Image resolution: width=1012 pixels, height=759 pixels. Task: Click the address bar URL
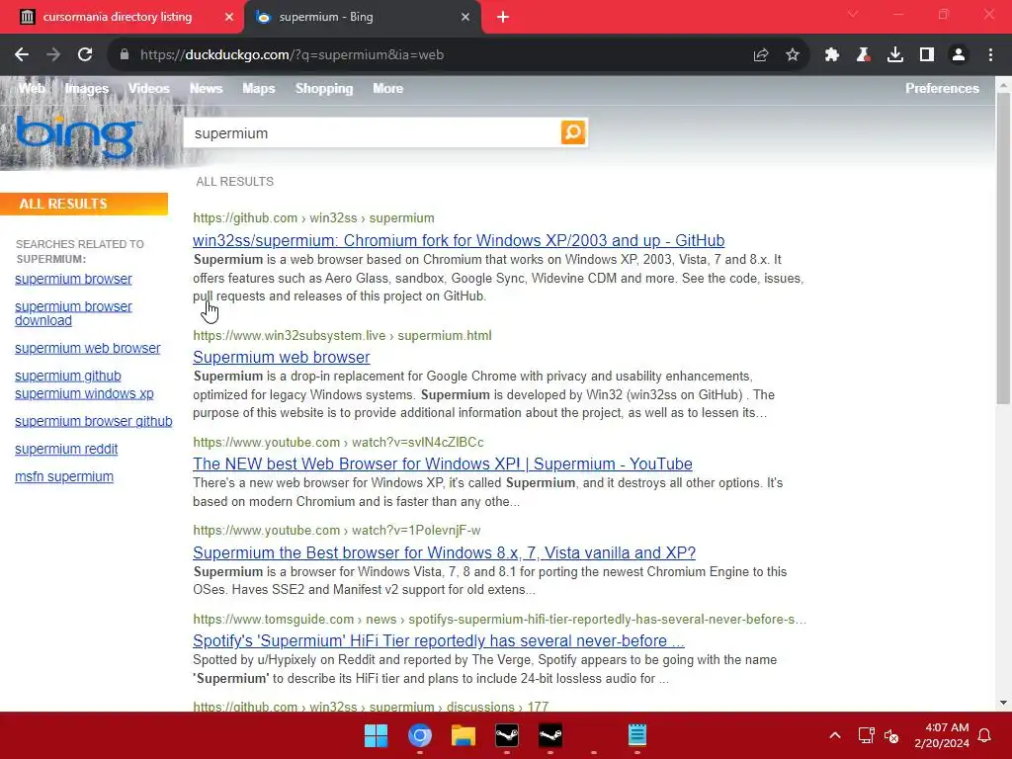pyautogui.click(x=292, y=55)
